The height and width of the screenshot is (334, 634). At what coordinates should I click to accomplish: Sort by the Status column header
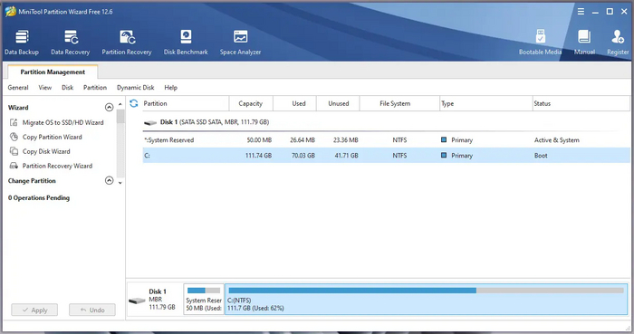click(581, 103)
